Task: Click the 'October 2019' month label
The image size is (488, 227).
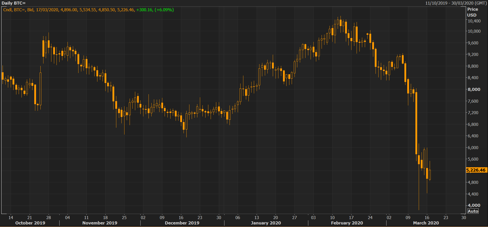Action: (30, 223)
